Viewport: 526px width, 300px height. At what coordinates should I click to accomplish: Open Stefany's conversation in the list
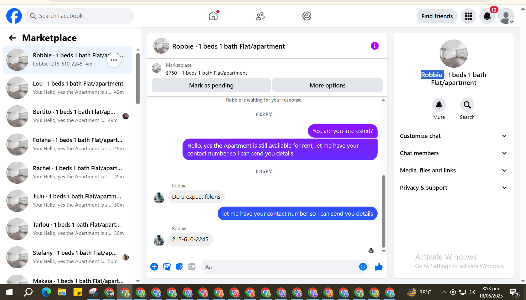67,257
